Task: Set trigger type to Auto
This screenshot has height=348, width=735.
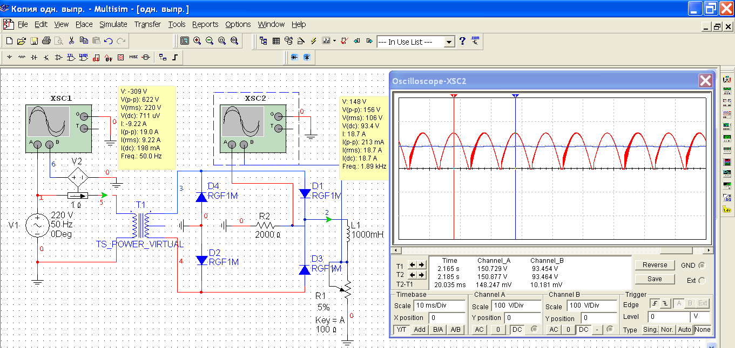Action: point(684,329)
